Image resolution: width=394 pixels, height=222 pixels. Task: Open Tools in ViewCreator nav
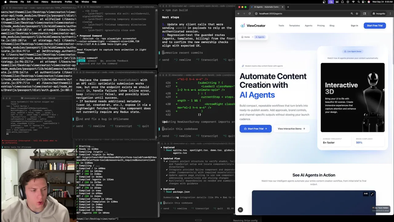pyautogui.click(x=281, y=26)
